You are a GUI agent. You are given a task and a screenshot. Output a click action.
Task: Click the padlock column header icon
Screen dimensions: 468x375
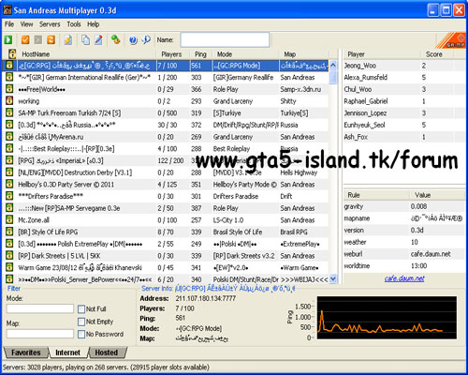pyautogui.click(x=12, y=53)
